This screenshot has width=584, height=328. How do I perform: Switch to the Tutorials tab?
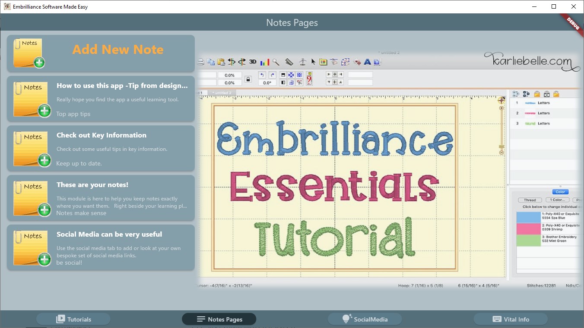pos(73,319)
